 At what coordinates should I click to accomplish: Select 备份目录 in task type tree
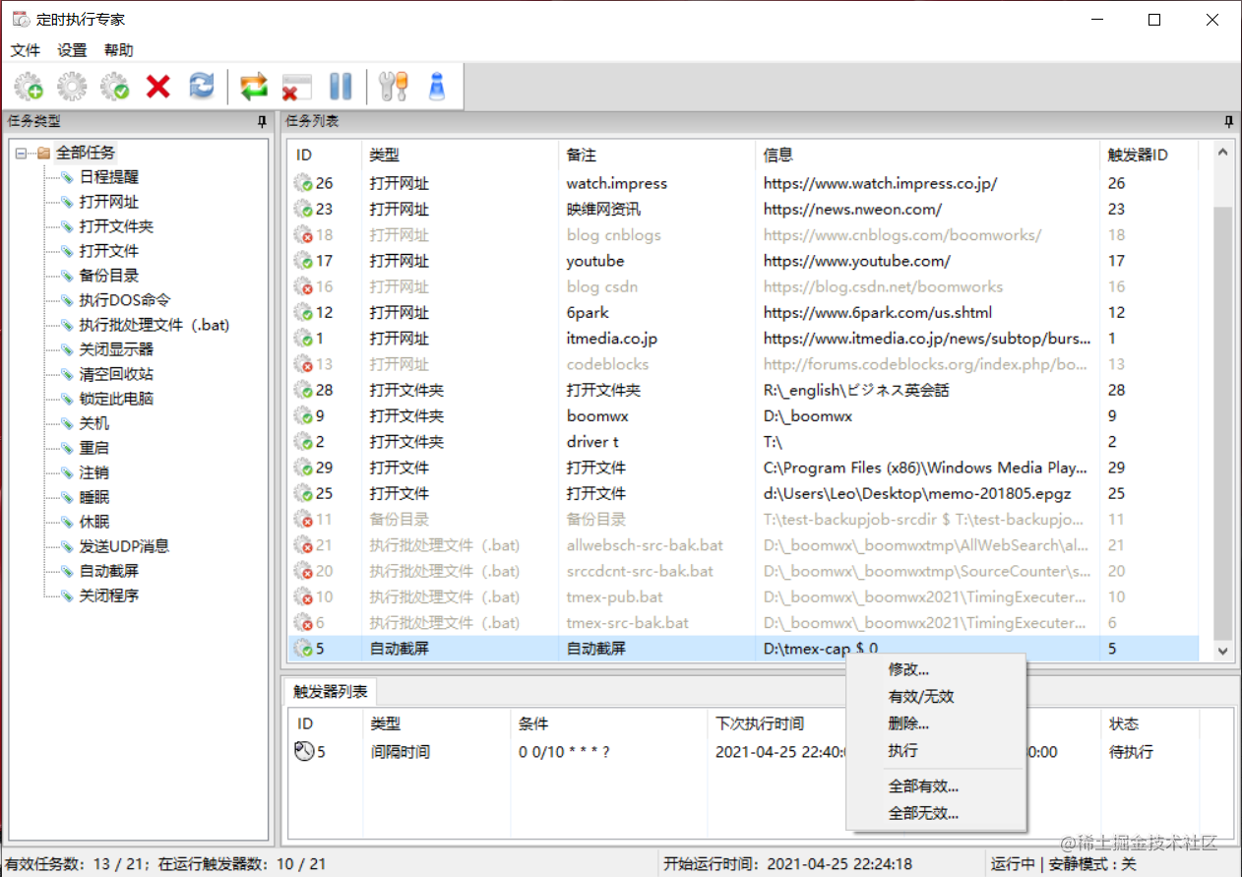click(x=108, y=276)
